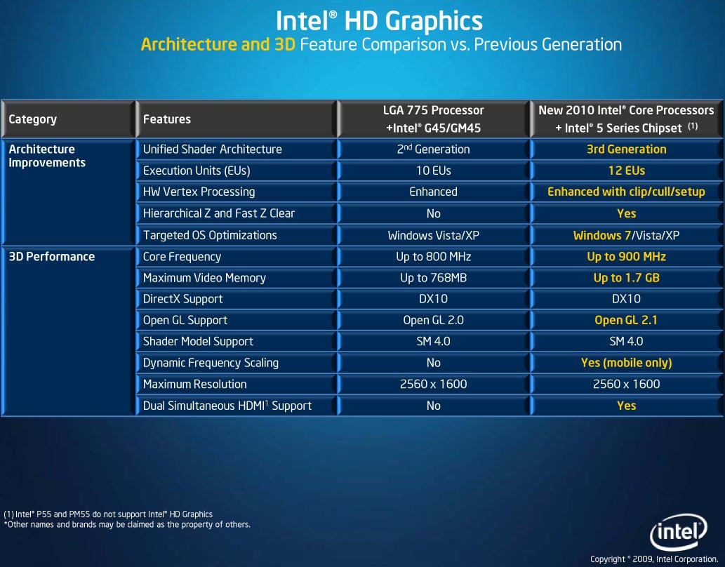Click the "Other names and brands" disclaimer line

(127, 524)
